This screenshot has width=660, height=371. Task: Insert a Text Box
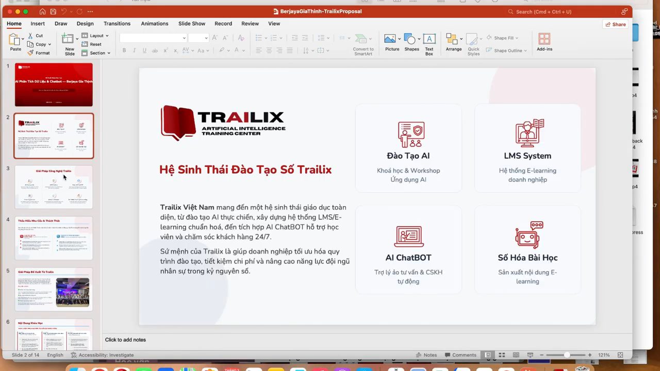coord(429,44)
